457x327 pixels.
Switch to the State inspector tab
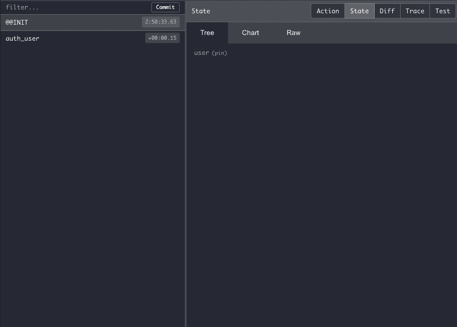pos(360,11)
